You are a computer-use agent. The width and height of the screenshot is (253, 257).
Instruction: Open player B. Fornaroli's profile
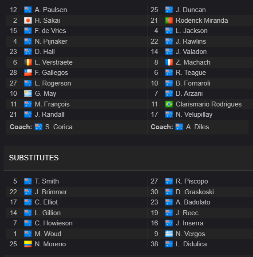tap(193, 83)
